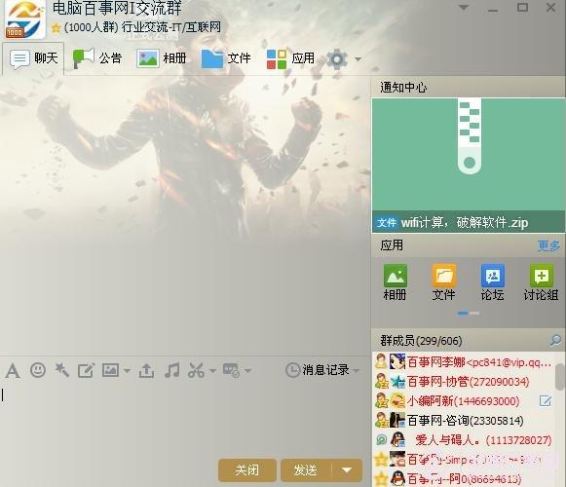The image size is (566, 487).
Task: Click the group name 电脑百事网I交流群
Action: [117, 9]
